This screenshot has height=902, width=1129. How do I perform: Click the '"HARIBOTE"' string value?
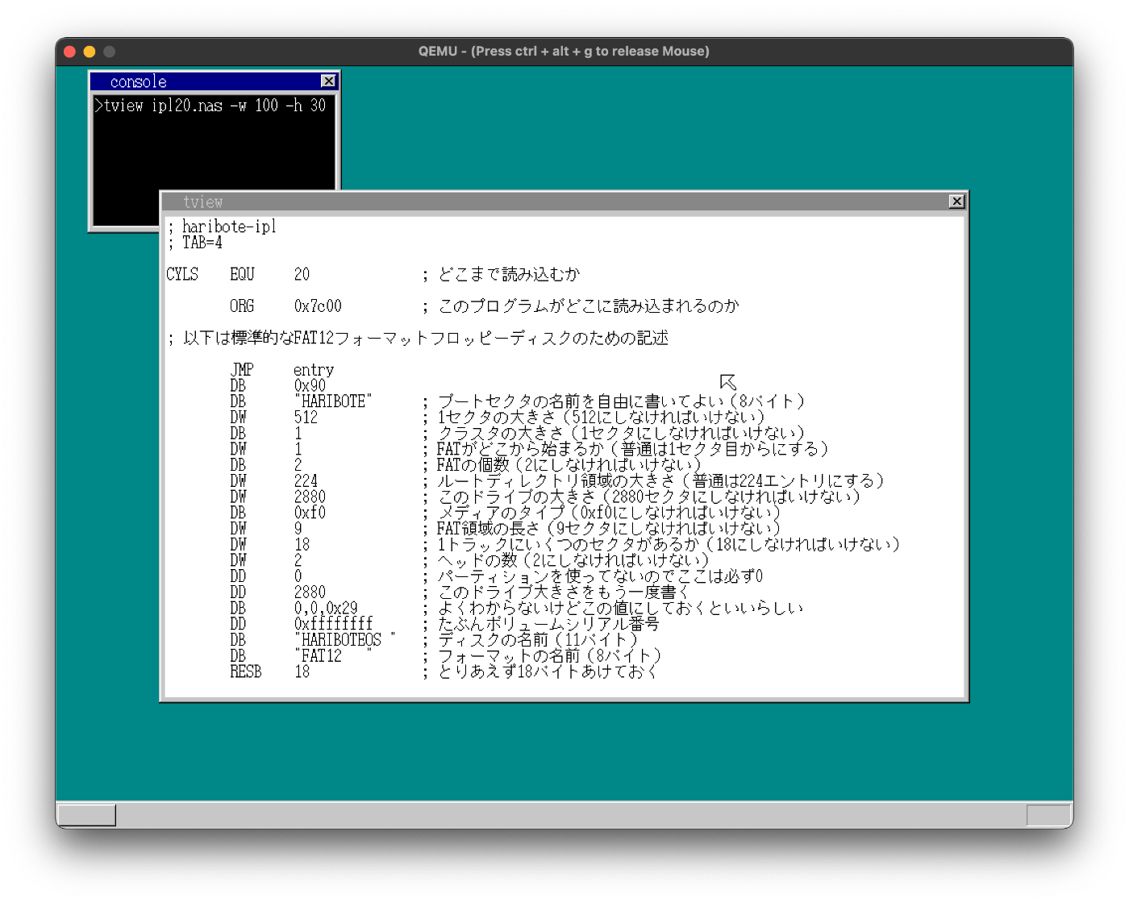click(333, 401)
